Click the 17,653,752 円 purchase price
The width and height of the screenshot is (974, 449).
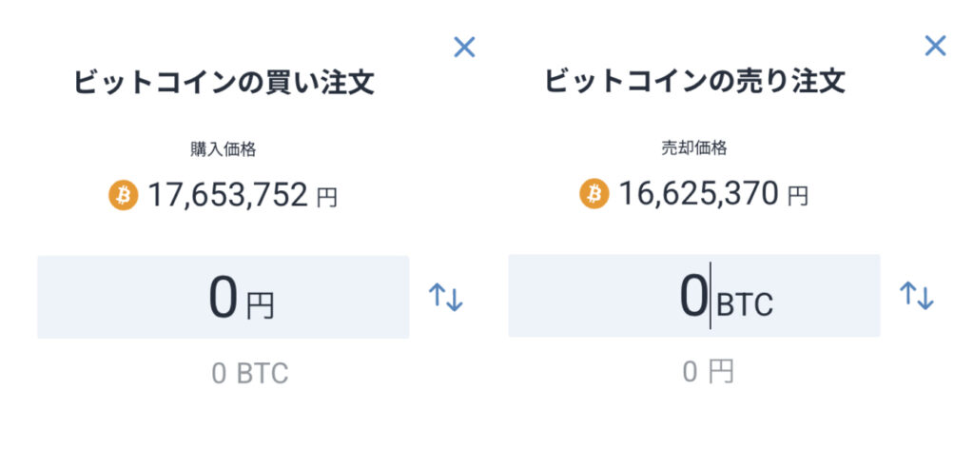coord(242,196)
